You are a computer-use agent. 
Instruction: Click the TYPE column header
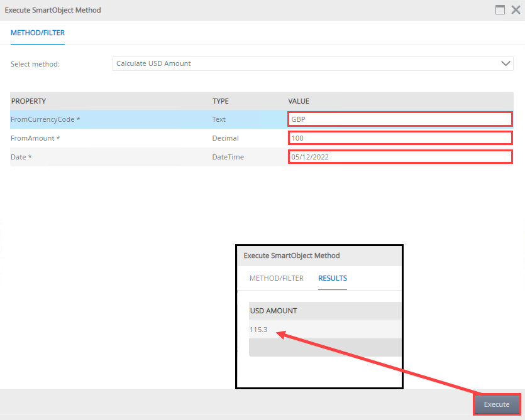click(221, 101)
